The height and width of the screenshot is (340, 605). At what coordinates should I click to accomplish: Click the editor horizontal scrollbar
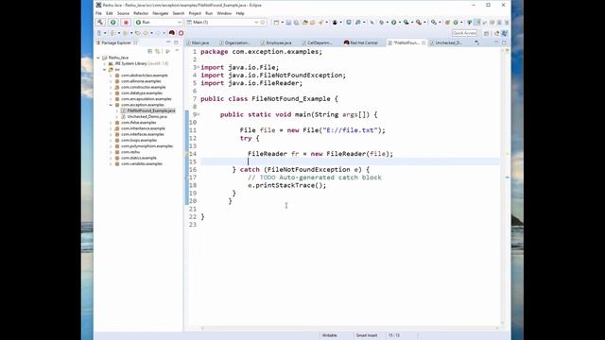point(349,329)
